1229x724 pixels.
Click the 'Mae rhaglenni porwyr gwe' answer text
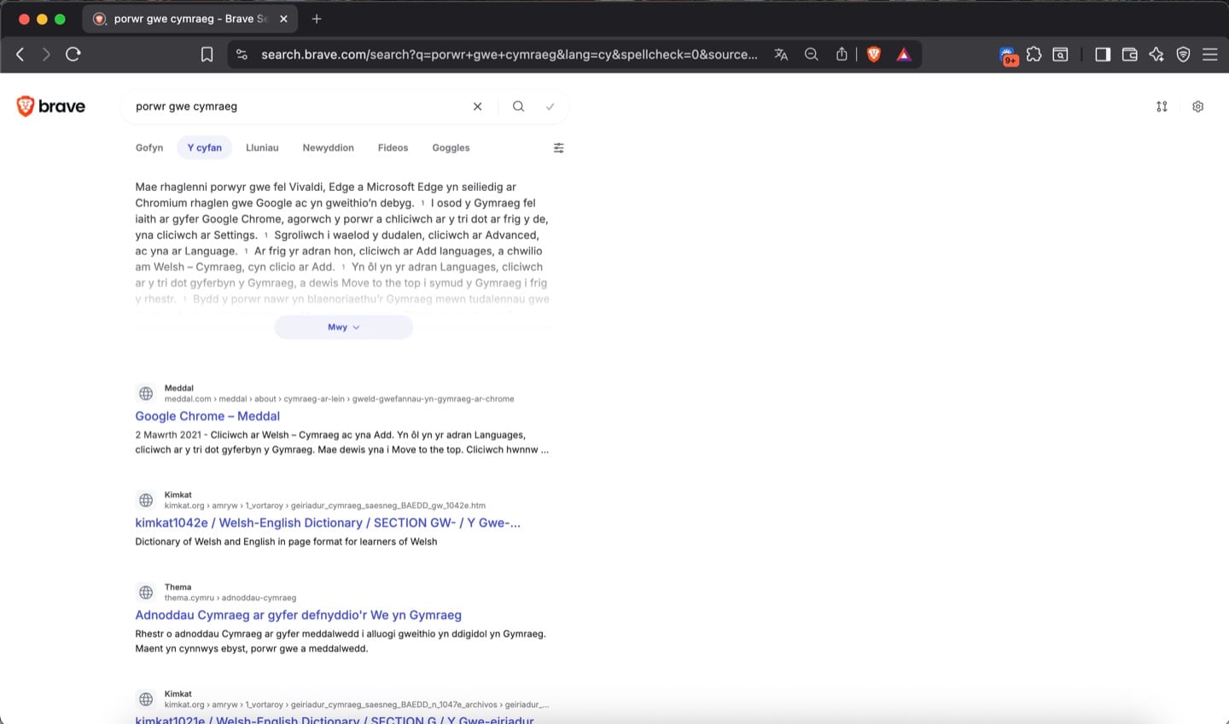point(342,243)
